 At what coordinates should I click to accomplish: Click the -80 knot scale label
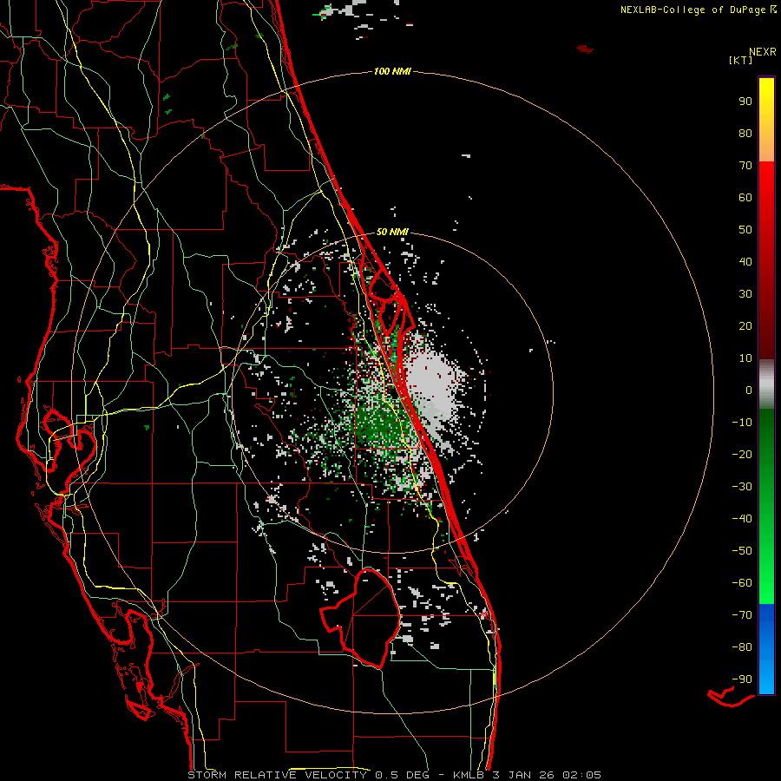click(742, 647)
